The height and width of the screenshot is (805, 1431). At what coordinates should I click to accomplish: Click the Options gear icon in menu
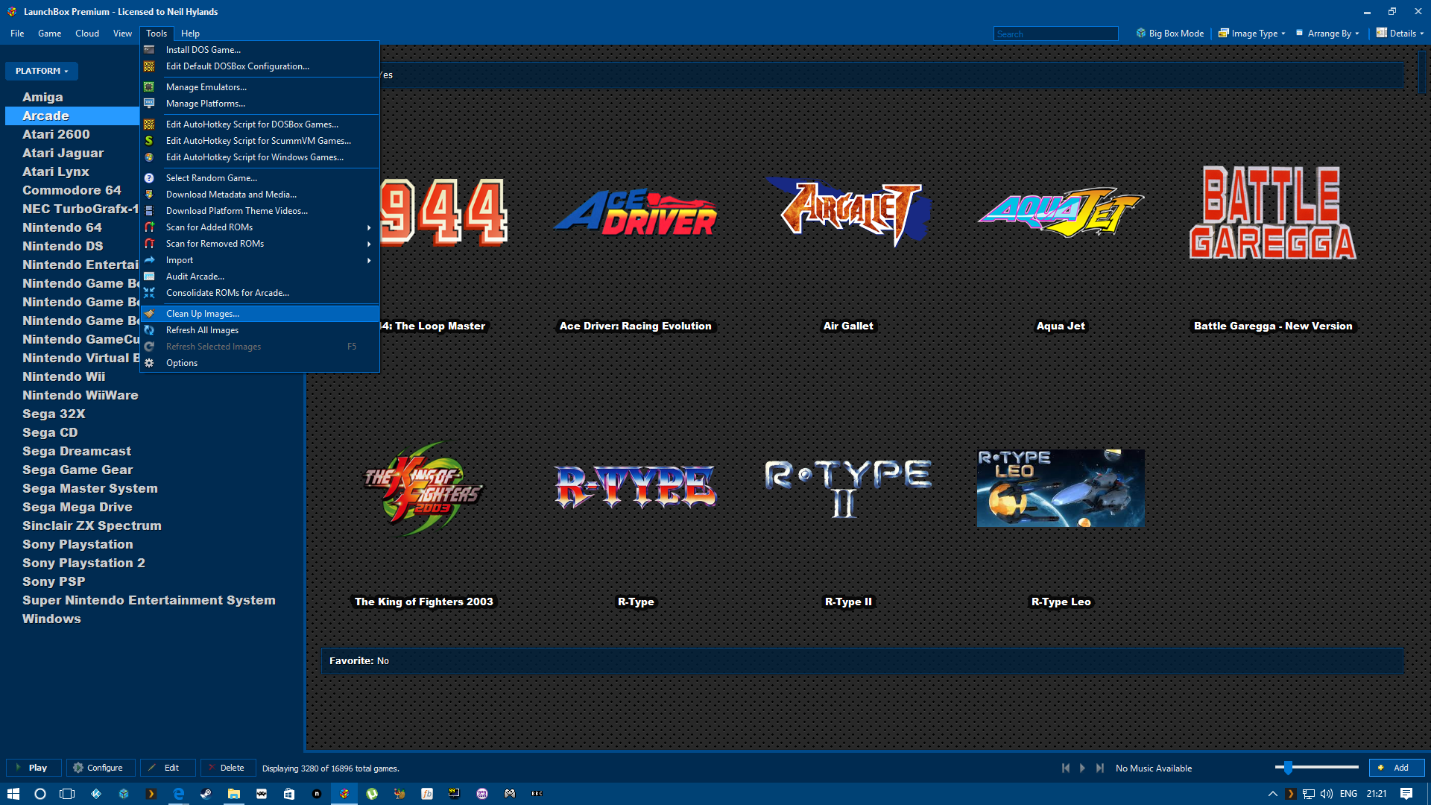click(149, 363)
